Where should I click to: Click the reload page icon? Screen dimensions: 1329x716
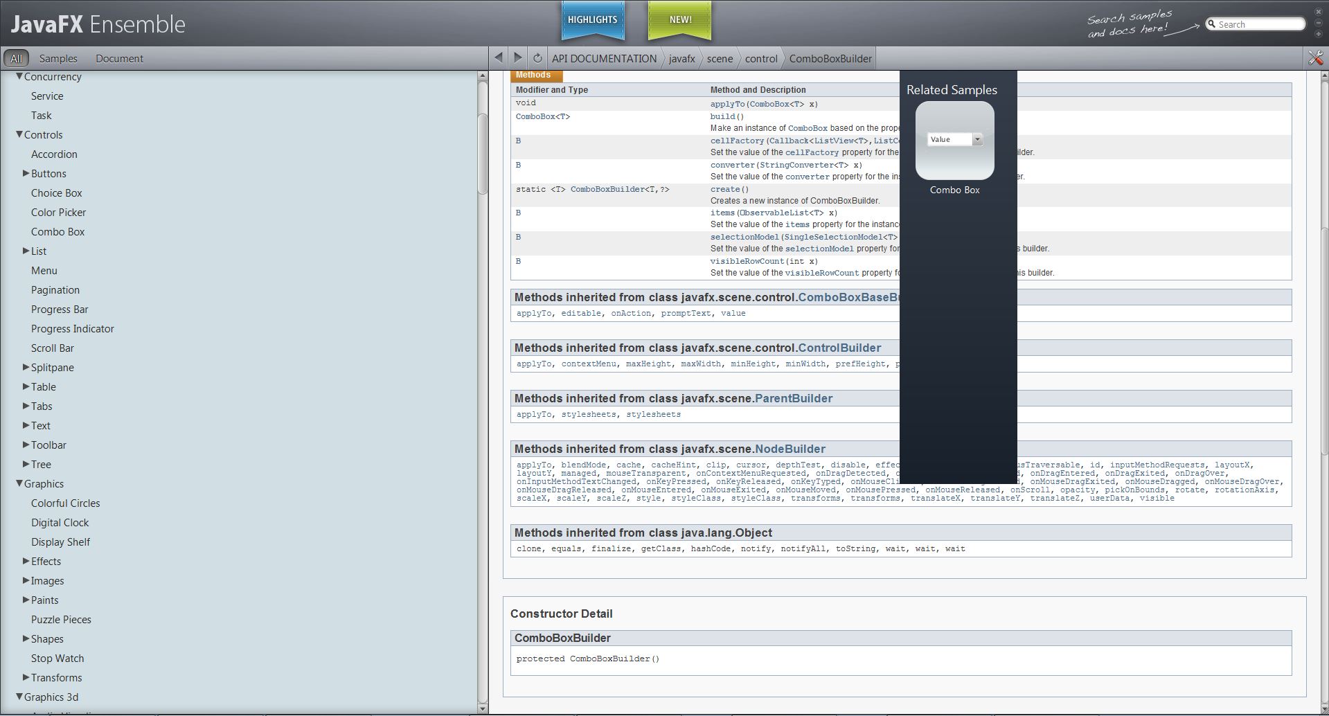coord(537,58)
